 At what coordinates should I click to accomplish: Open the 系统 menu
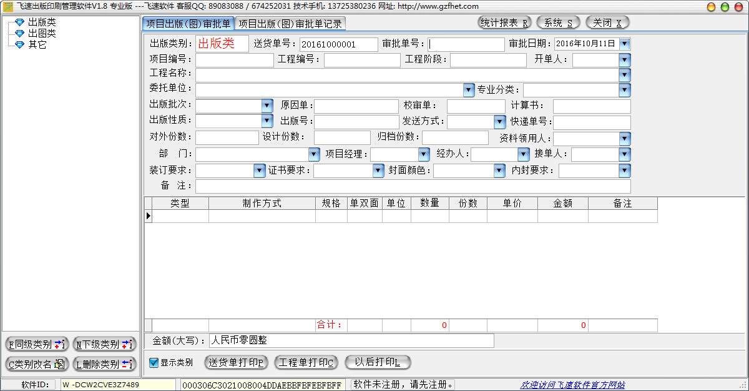558,22
